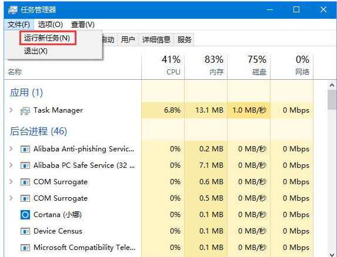Click the first COM Surrogate process icon
337x257 pixels.
(25, 182)
